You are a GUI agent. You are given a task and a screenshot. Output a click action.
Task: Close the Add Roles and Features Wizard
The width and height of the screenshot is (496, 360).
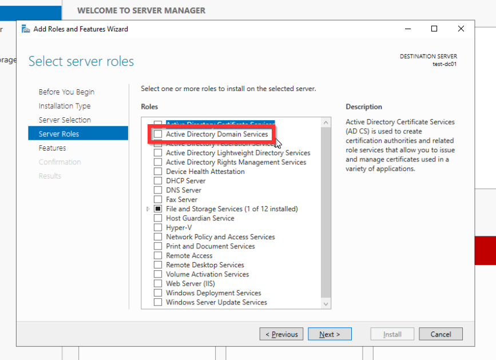(461, 29)
